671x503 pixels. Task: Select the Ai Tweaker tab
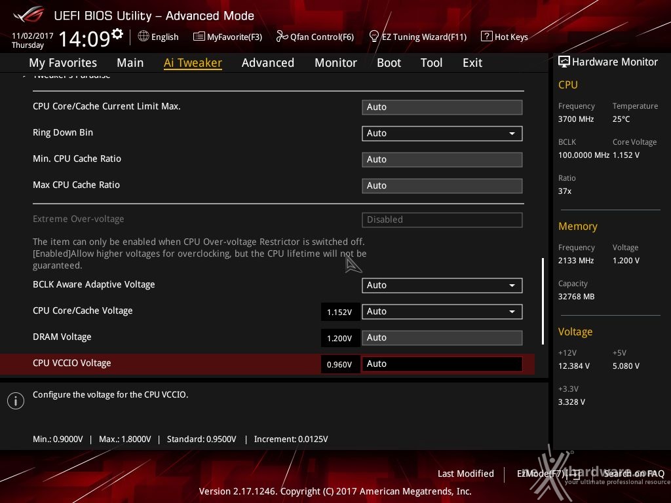[193, 63]
